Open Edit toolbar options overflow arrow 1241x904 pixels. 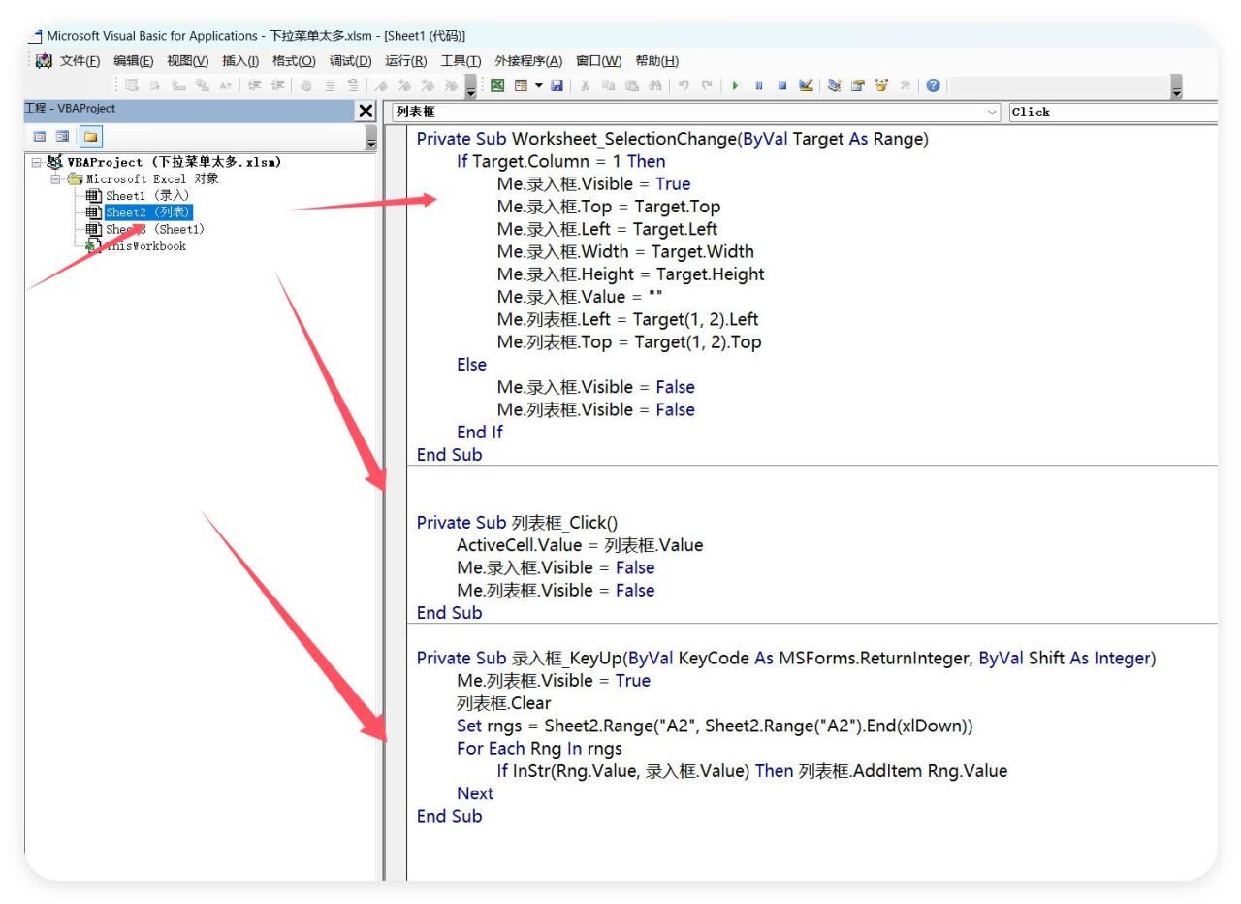pyautogui.click(x=471, y=86)
